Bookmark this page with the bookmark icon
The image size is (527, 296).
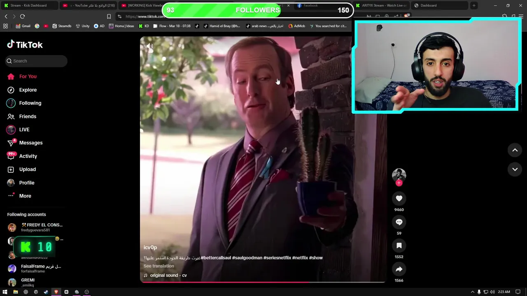pyautogui.click(x=109, y=16)
